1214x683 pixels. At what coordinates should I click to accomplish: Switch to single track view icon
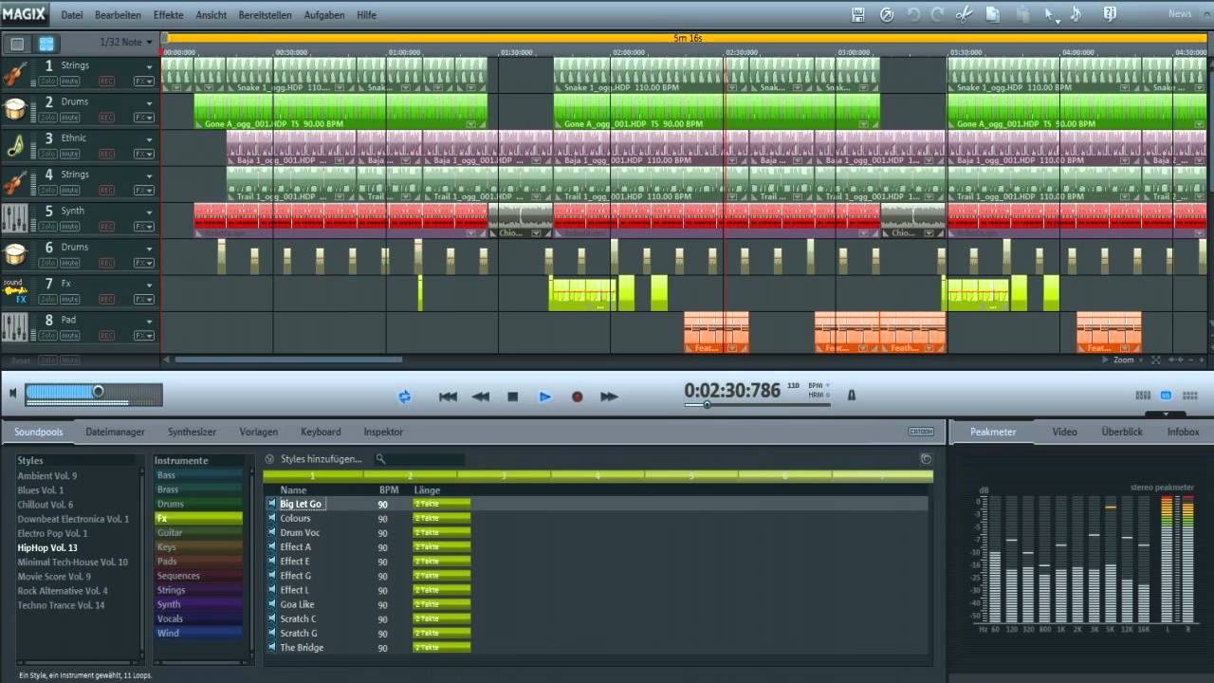pos(17,44)
